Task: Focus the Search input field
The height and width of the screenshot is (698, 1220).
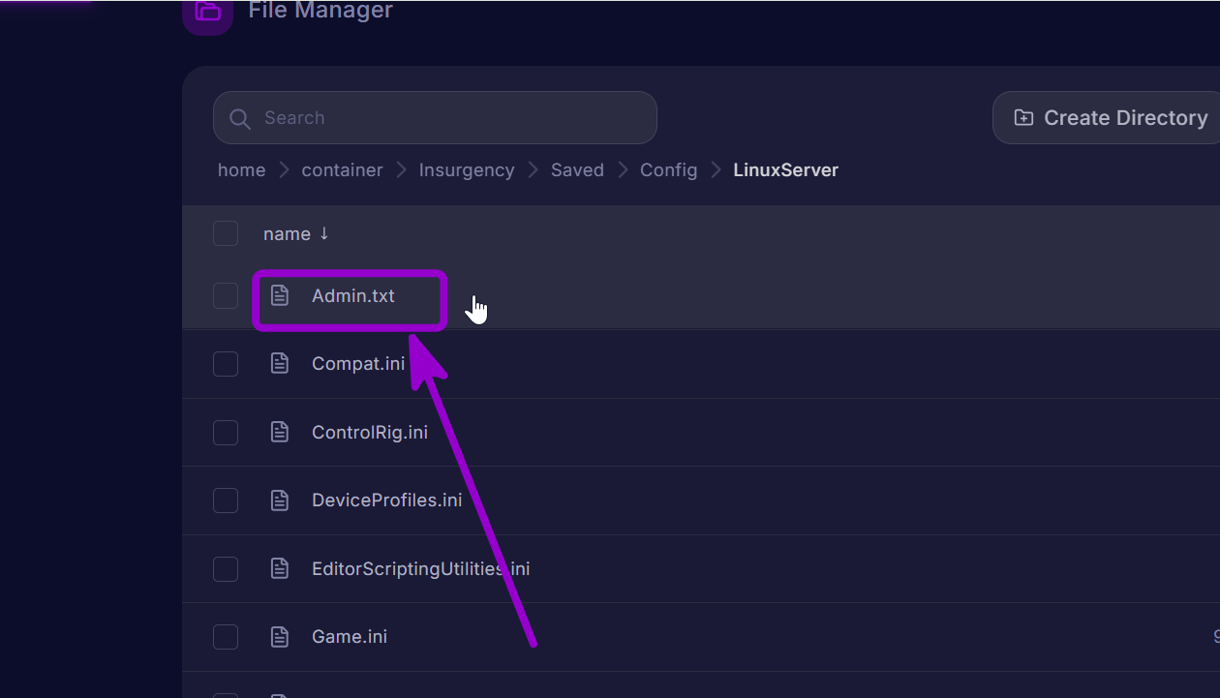Action: tap(435, 118)
